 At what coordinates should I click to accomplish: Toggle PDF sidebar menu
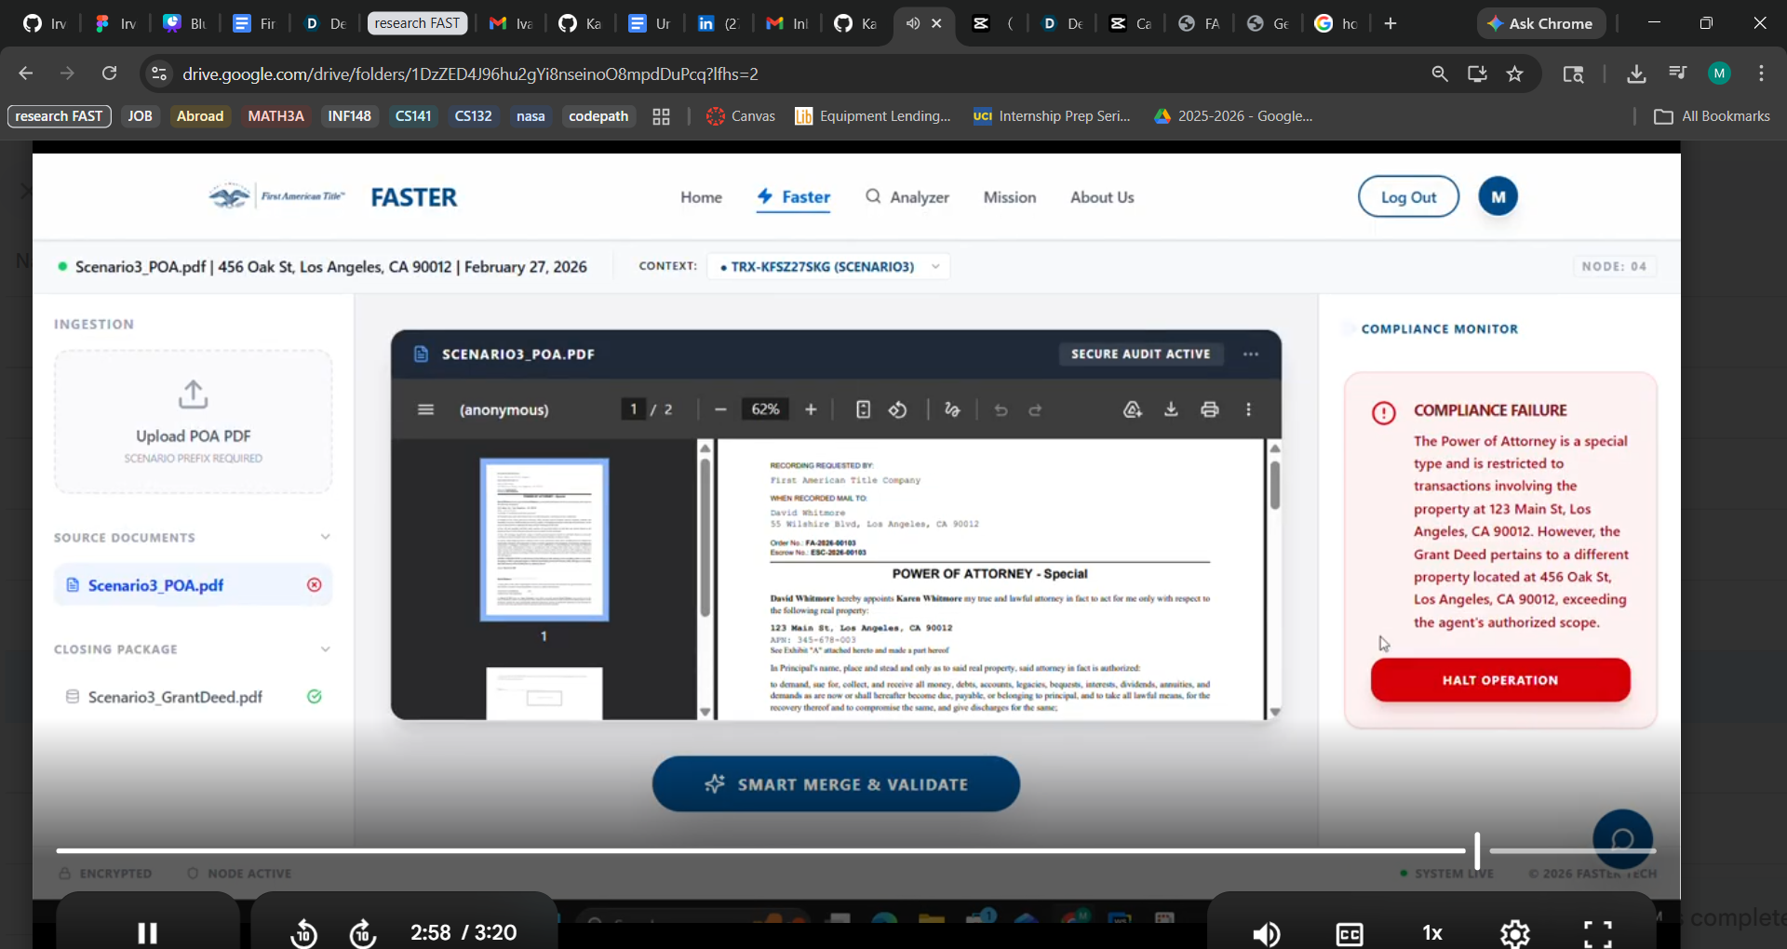[426, 409]
